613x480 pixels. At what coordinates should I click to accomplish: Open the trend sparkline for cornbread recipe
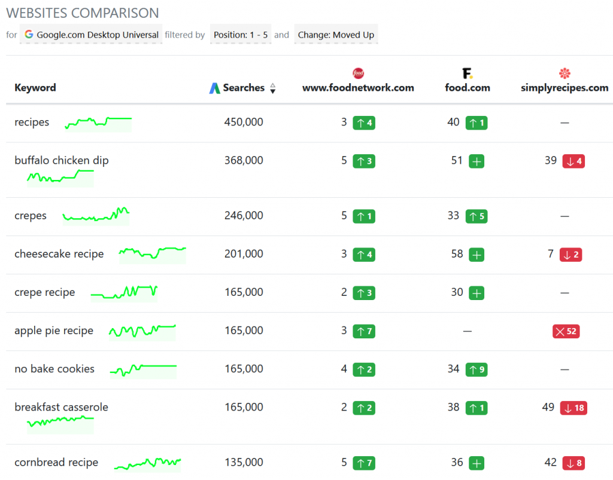pos(148,464)
